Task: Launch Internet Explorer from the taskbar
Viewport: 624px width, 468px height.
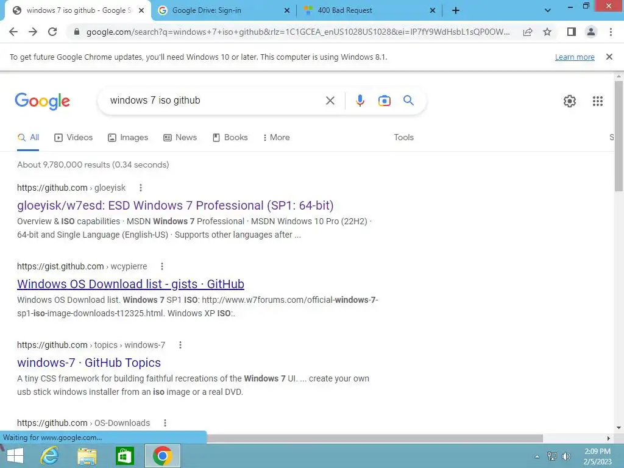Action: [x=49, y=456]
